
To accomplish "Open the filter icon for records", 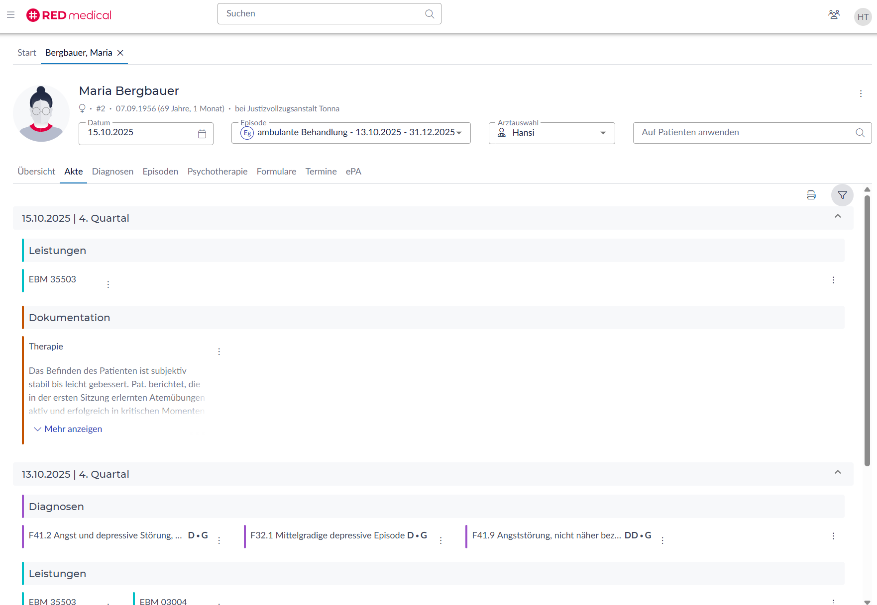I will (x=842, y=195).
